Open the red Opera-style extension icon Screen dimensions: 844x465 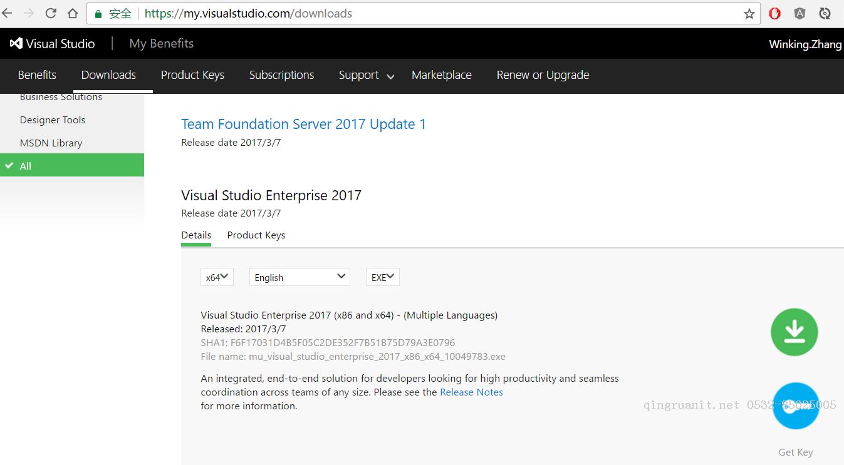click(x=775, y=13)
